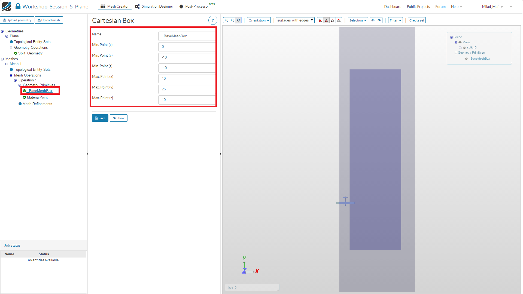Viewport: 523px width, 294px height.
Task: Open the Orientation dropdown
Action: click(x=259, y=20)
